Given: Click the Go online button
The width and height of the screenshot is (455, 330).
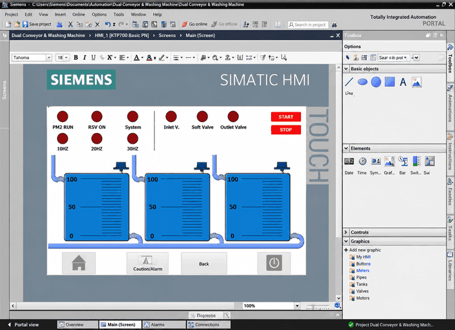Looking at the screenshot, I should [x=194, y=24].
